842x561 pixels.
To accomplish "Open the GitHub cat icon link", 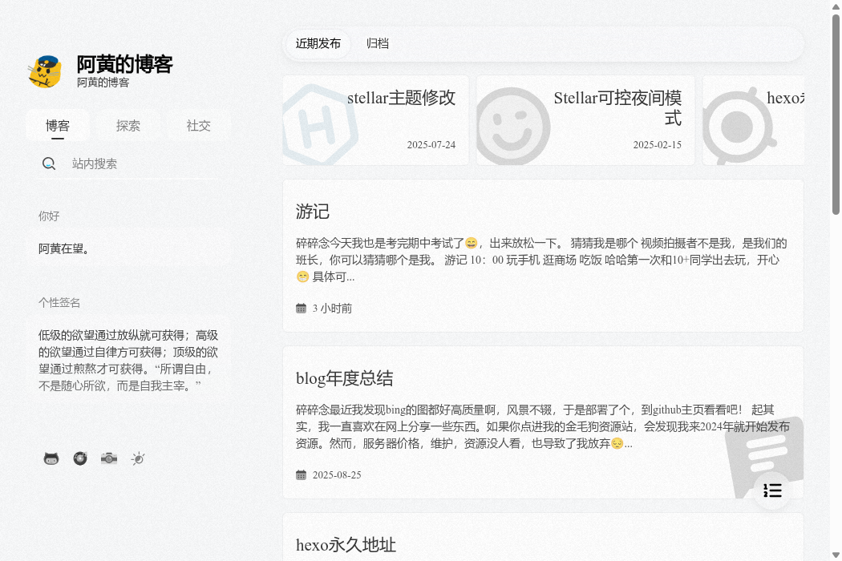I will pyautogui.click(x=51, y=458).
